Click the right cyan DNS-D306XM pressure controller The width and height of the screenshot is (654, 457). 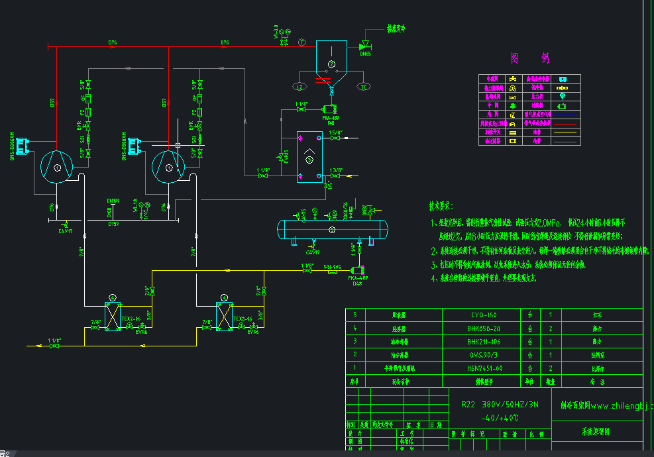click(x=135, y=146)
